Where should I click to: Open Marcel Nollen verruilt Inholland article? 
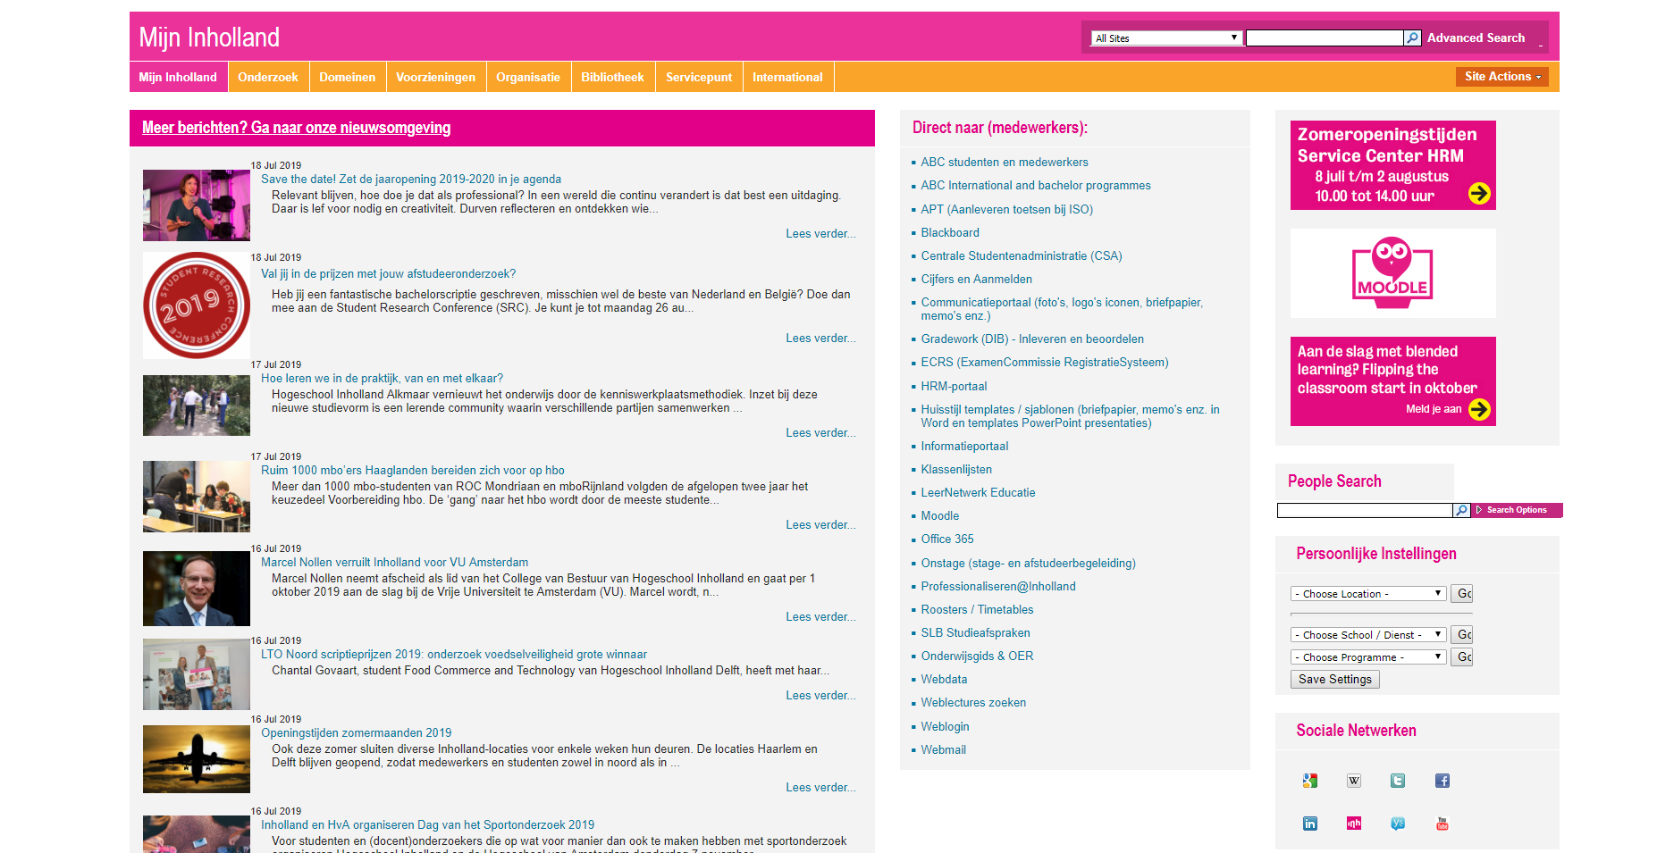pos(394,563)
